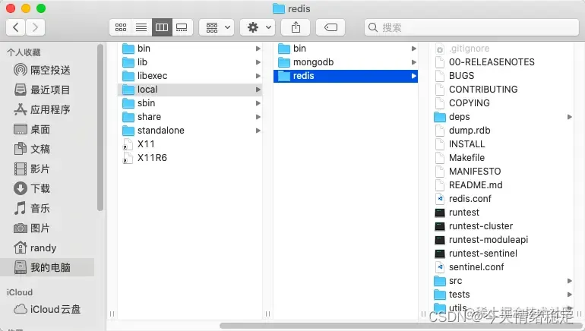Open iCloud 云盘 in the sidebar

pos(47,310)
